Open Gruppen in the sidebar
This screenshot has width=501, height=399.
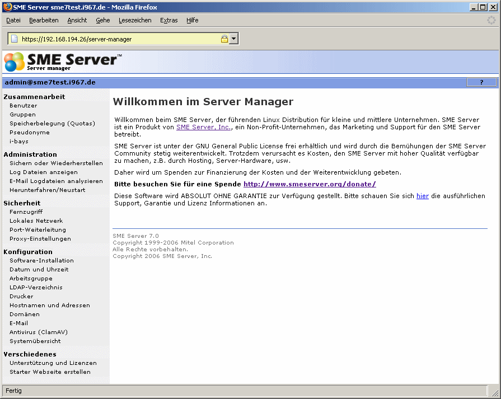(x=23, y=114)
